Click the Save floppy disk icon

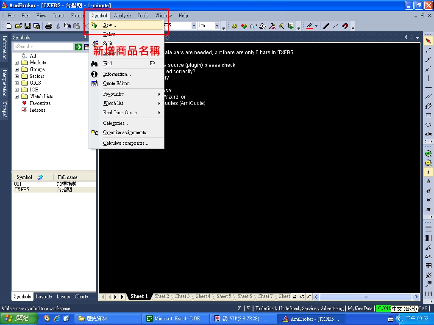(x=28, y=26)
